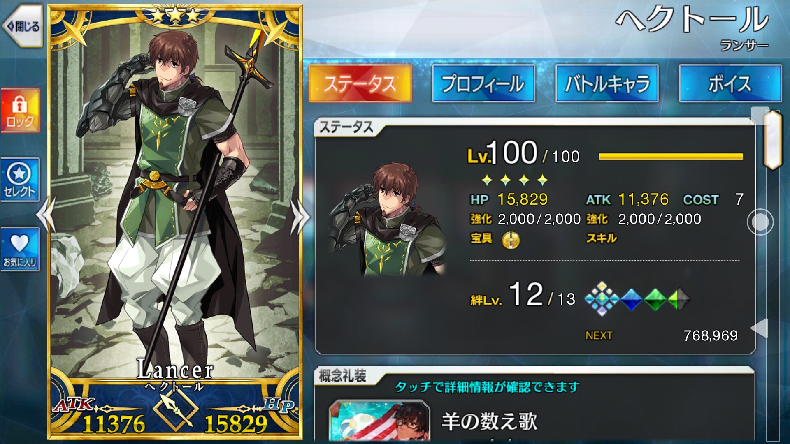Toggle the お気に入り heart favorite button
Viewport: 790px width, 444px height.
[x=20, y=249]
